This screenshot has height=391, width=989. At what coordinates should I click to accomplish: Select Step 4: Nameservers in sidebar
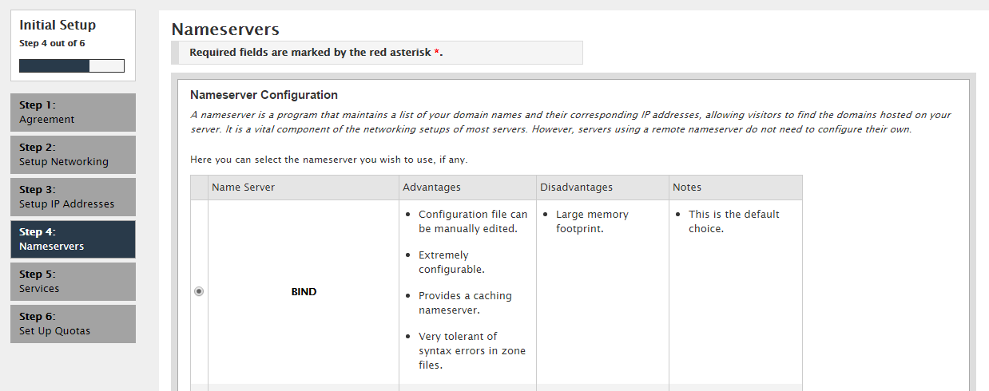coord(73,239)
